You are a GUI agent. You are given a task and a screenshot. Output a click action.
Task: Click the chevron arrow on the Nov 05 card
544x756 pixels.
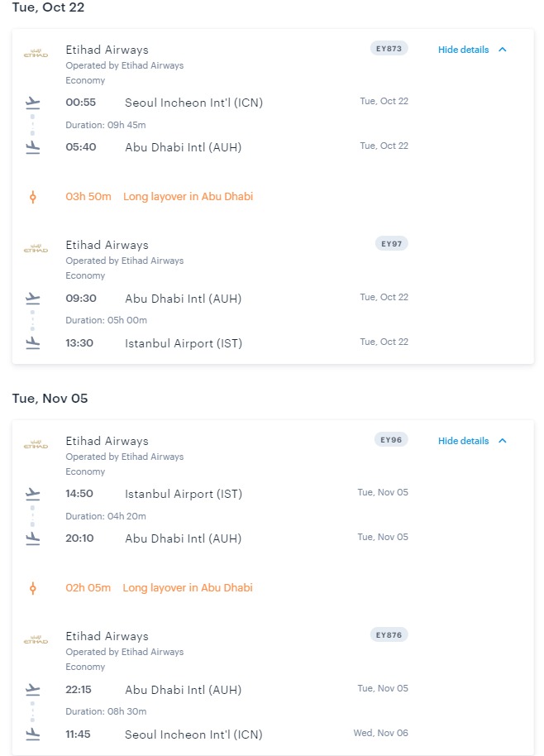coord(503,441)
